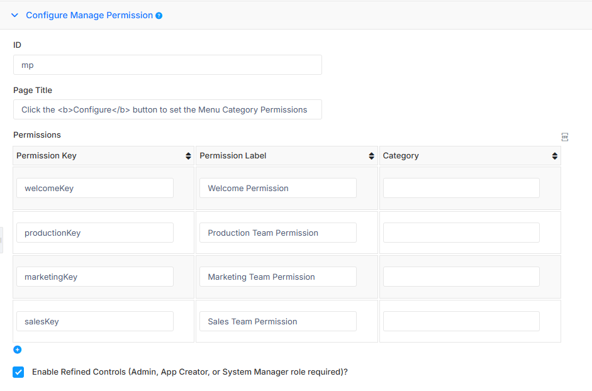The image size is (592, 391).
Task: Edit the Marketing Team Permission label field
Action: pos(278,277)
